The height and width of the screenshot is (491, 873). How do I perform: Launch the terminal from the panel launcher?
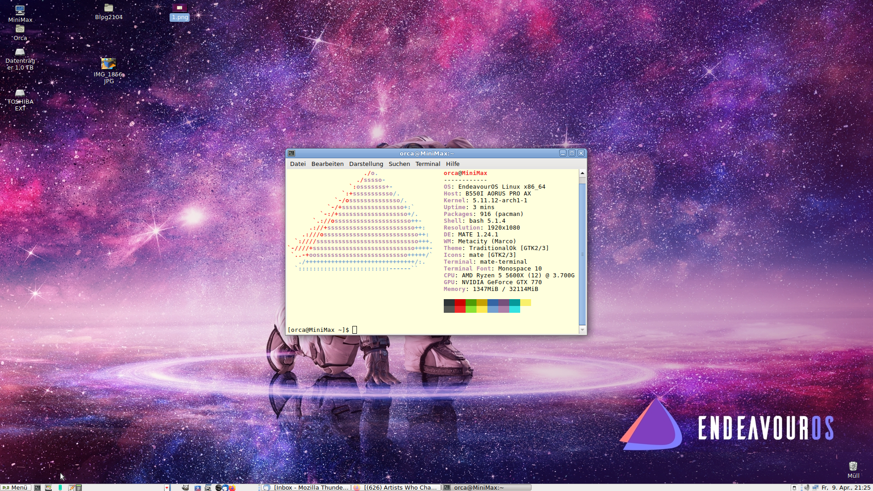click(x=37, y=487)
